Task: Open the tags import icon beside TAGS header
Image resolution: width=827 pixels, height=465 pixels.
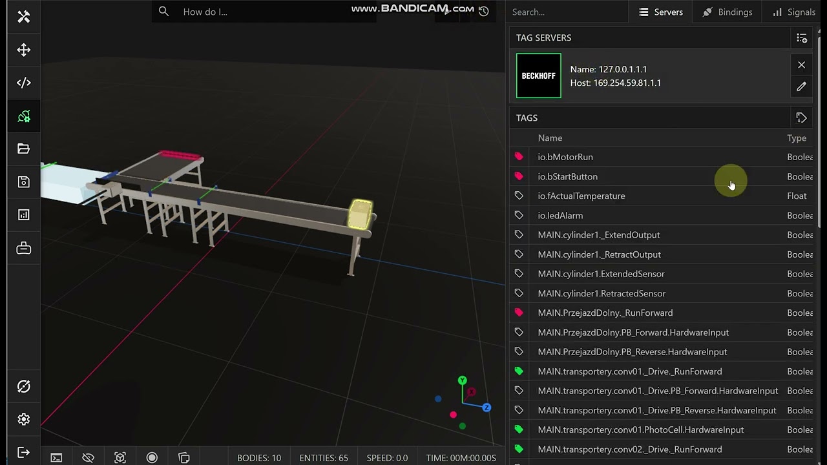Action: click(x=801, y=118)
